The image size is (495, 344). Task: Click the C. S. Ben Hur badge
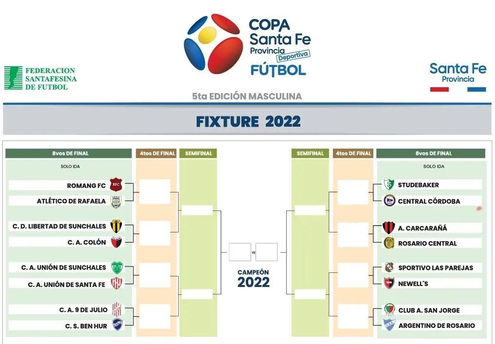pyautogui.click(x=116, y=325)
